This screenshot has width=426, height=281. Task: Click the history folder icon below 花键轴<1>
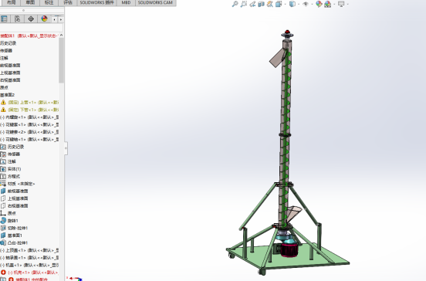point(3,147)
